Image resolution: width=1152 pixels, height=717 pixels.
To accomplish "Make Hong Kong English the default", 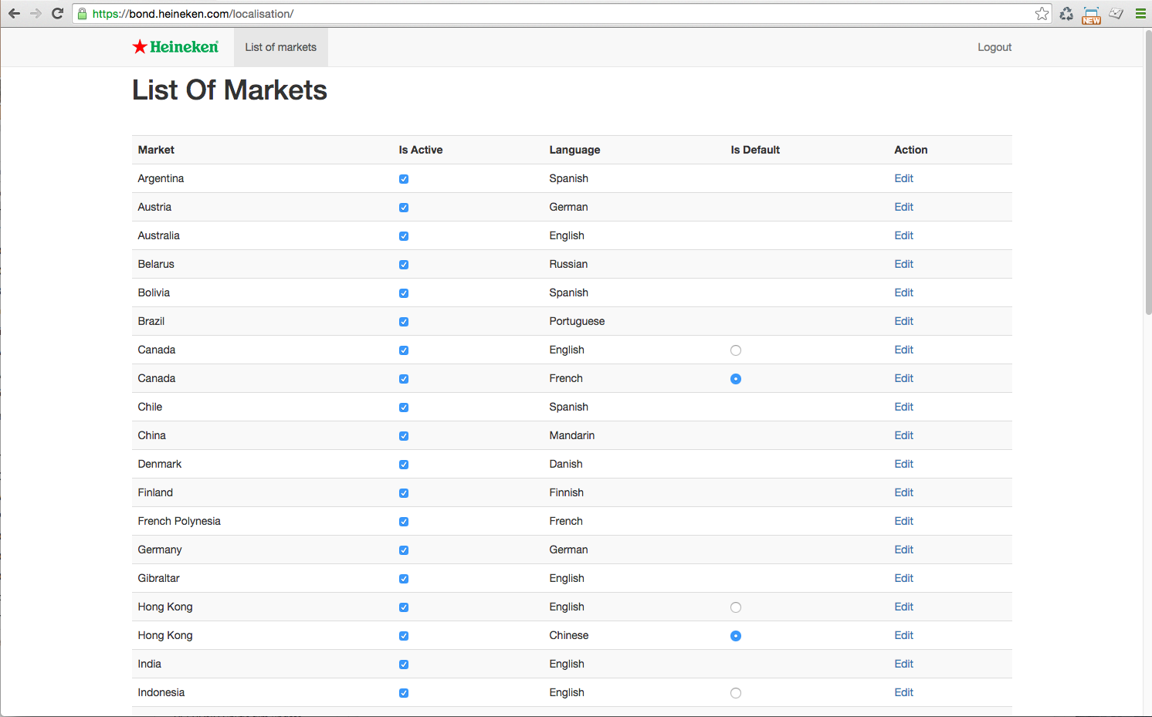I will coord(736,607).
